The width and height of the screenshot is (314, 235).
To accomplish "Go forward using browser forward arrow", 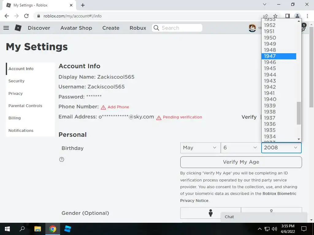I will [17, 16].
